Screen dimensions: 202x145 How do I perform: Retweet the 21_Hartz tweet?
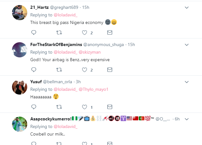(x=59, y=32)
